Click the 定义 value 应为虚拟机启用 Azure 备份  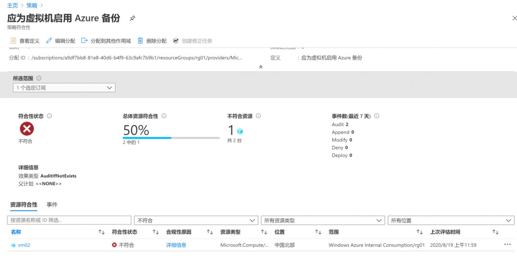pyautogui.click(x=331, y=58)
